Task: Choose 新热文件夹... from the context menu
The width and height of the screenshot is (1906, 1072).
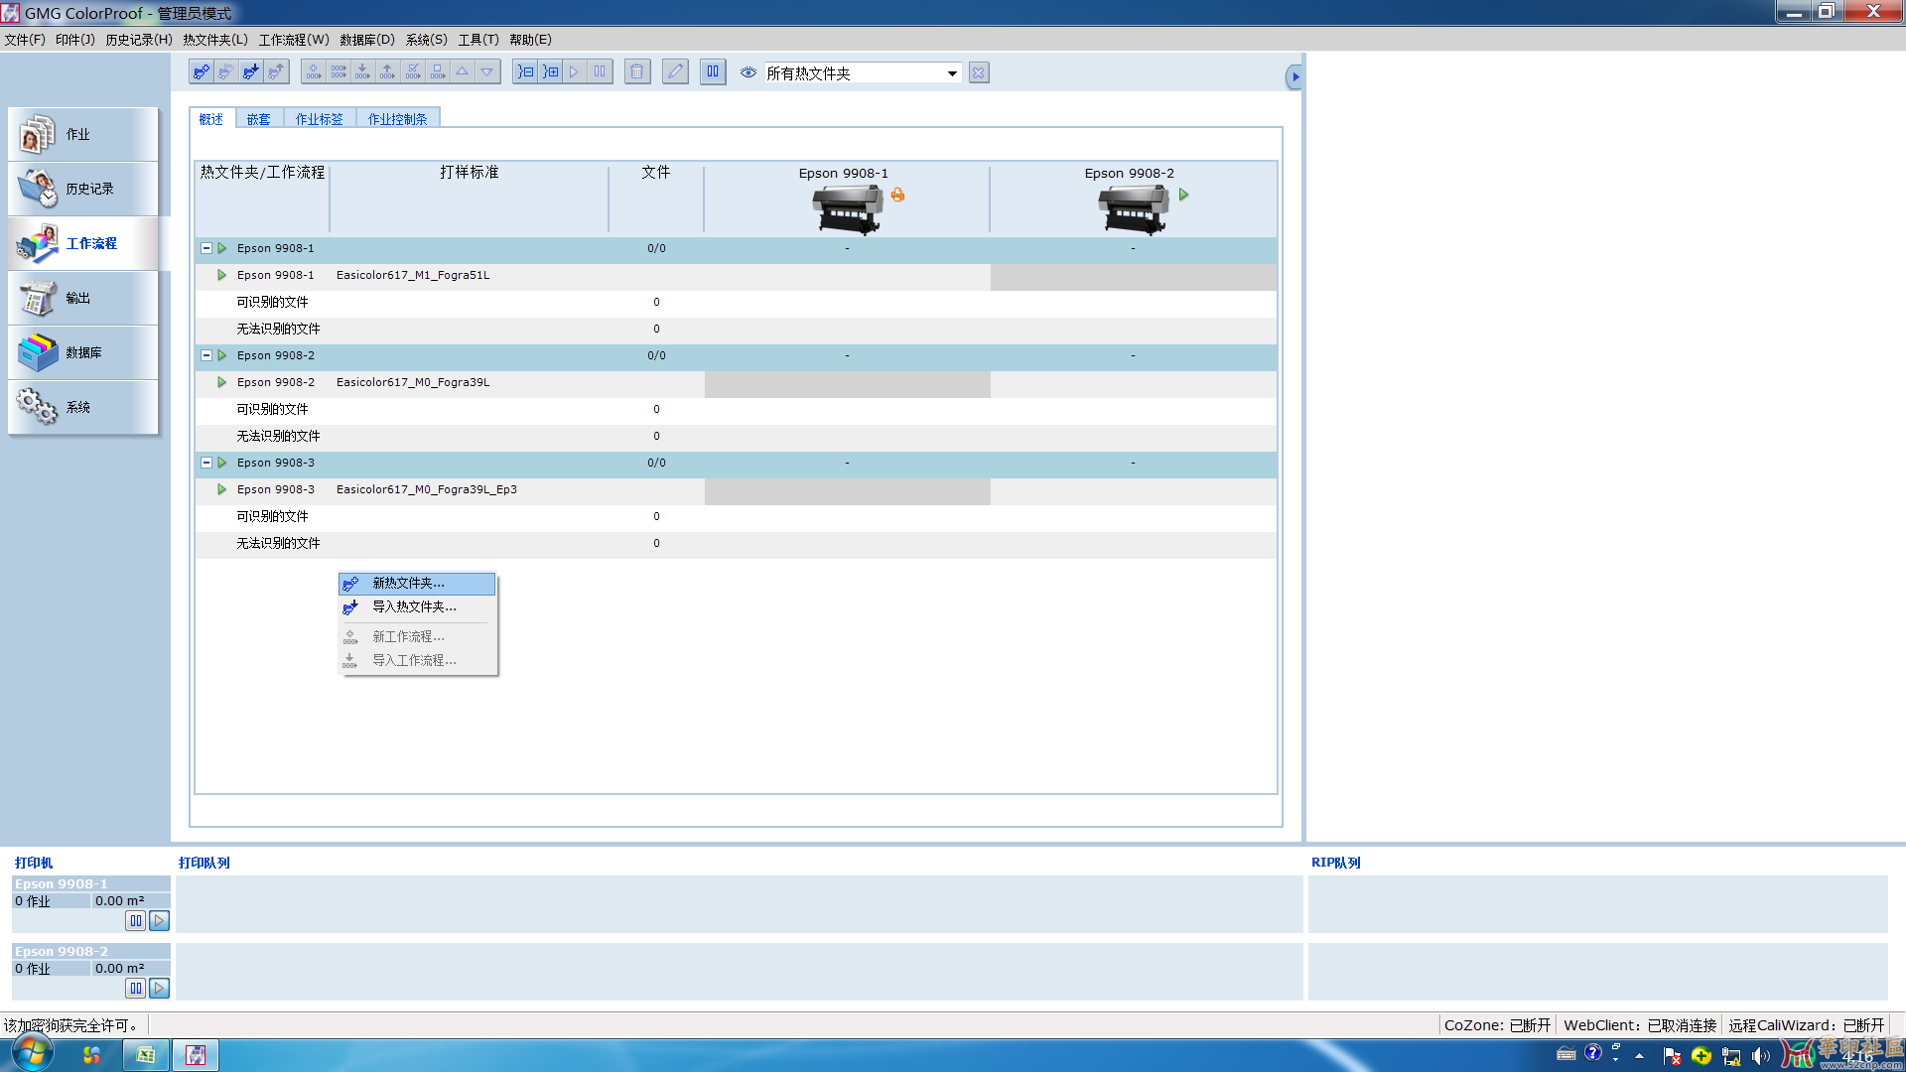Action: [x=417, y=584]
